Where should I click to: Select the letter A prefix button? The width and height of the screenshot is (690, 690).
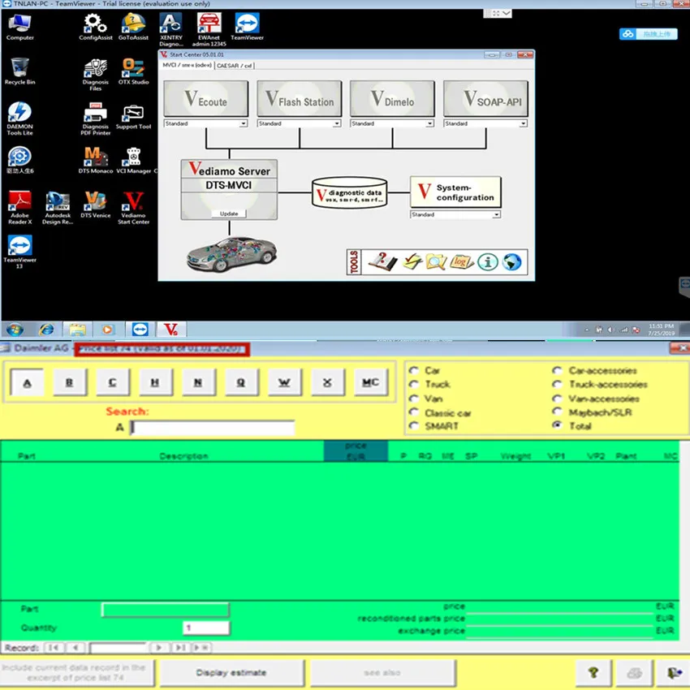click(27, 382)
